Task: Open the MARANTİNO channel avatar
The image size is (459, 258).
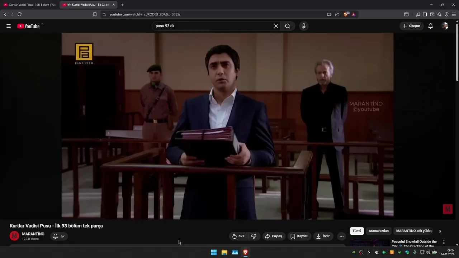Action: [x=14, y=236]
